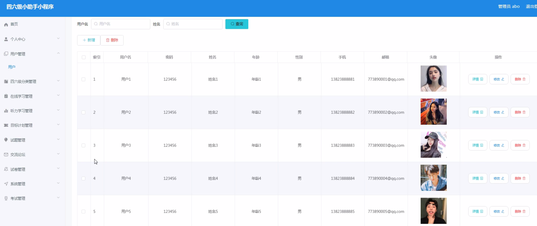Click the home icon beside 首页
537x226 pixels.
[6, 25]
